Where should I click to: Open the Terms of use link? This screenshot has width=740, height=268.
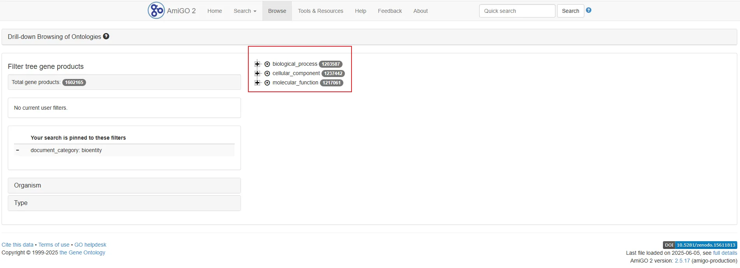tap(54, 245)
